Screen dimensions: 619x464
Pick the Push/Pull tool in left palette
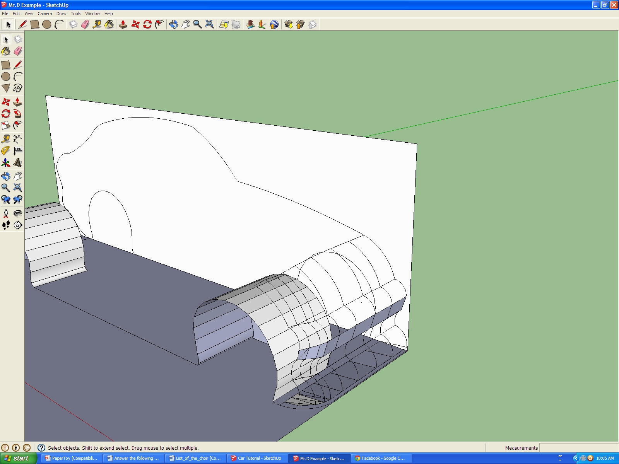[18, 102]
